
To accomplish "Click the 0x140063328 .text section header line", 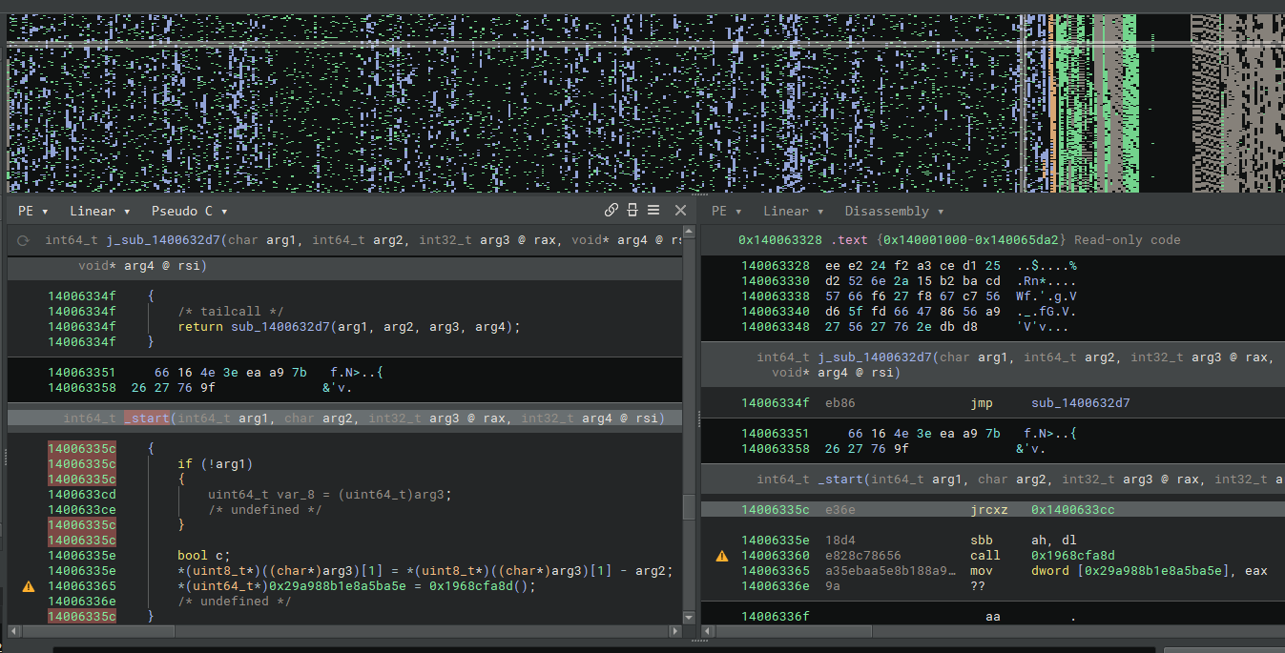I will coord(959,240).
